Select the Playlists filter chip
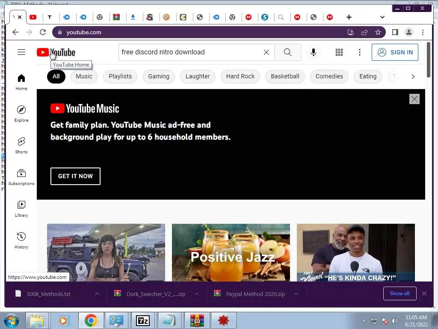The height and width of the screenshot is (329, 438). pos(120,76)
